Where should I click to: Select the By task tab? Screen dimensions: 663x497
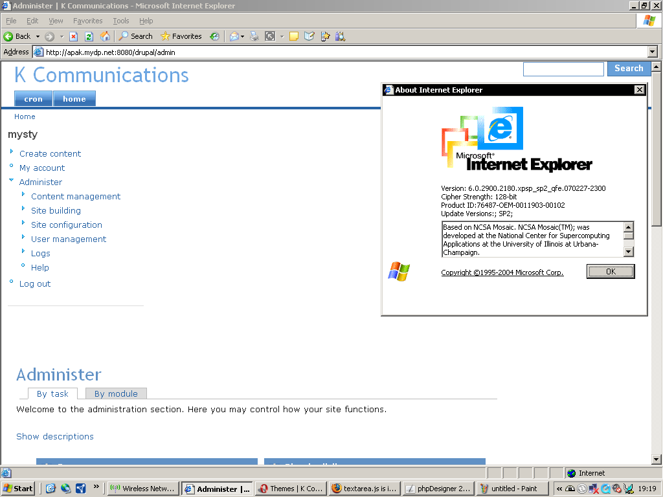(52, 393)
